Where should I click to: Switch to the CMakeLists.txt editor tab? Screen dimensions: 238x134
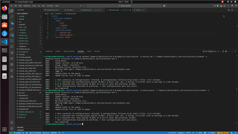click(52, 10)
